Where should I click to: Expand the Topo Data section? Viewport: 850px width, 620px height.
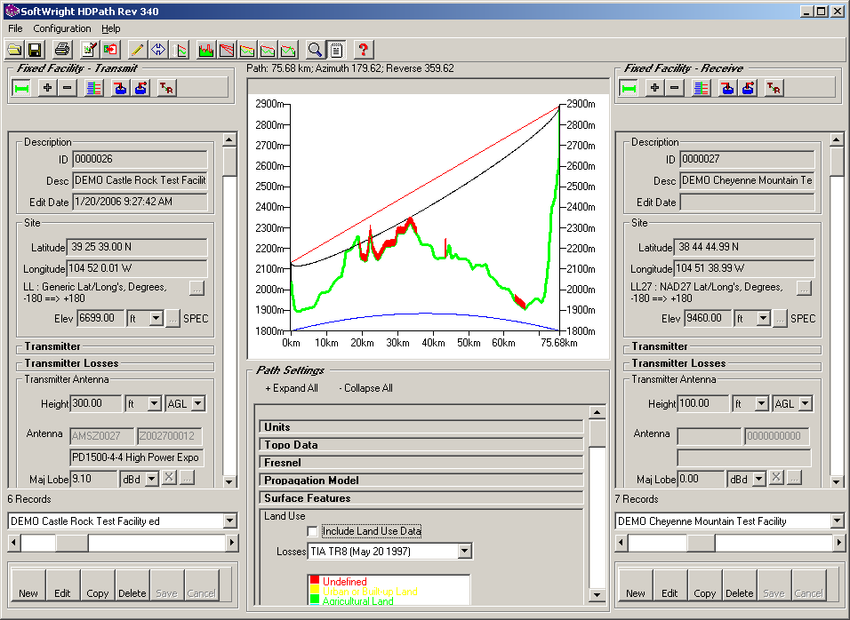(x=421, y=445)
